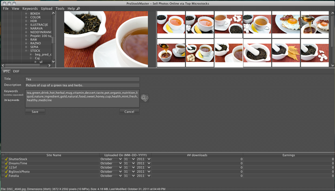Collapse the STOCK folder in tree
The height and width of the screenshot is (191, 335).
[26, 51]
